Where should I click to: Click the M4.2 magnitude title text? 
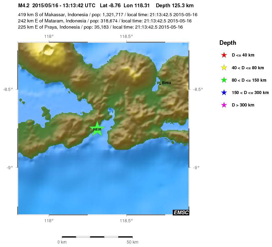point(24,6)
